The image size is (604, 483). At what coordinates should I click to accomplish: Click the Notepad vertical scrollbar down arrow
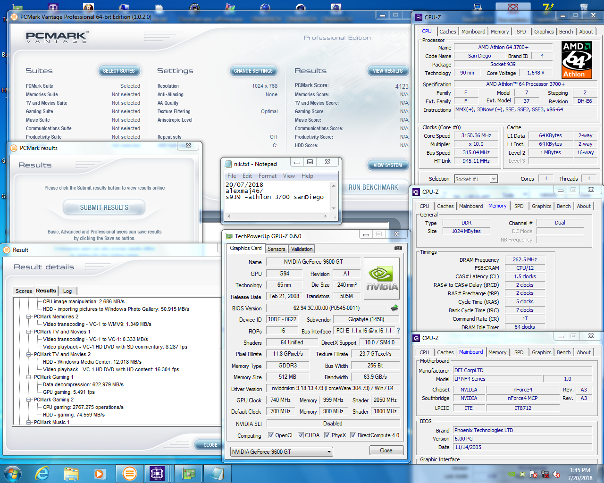pos(334,208)
